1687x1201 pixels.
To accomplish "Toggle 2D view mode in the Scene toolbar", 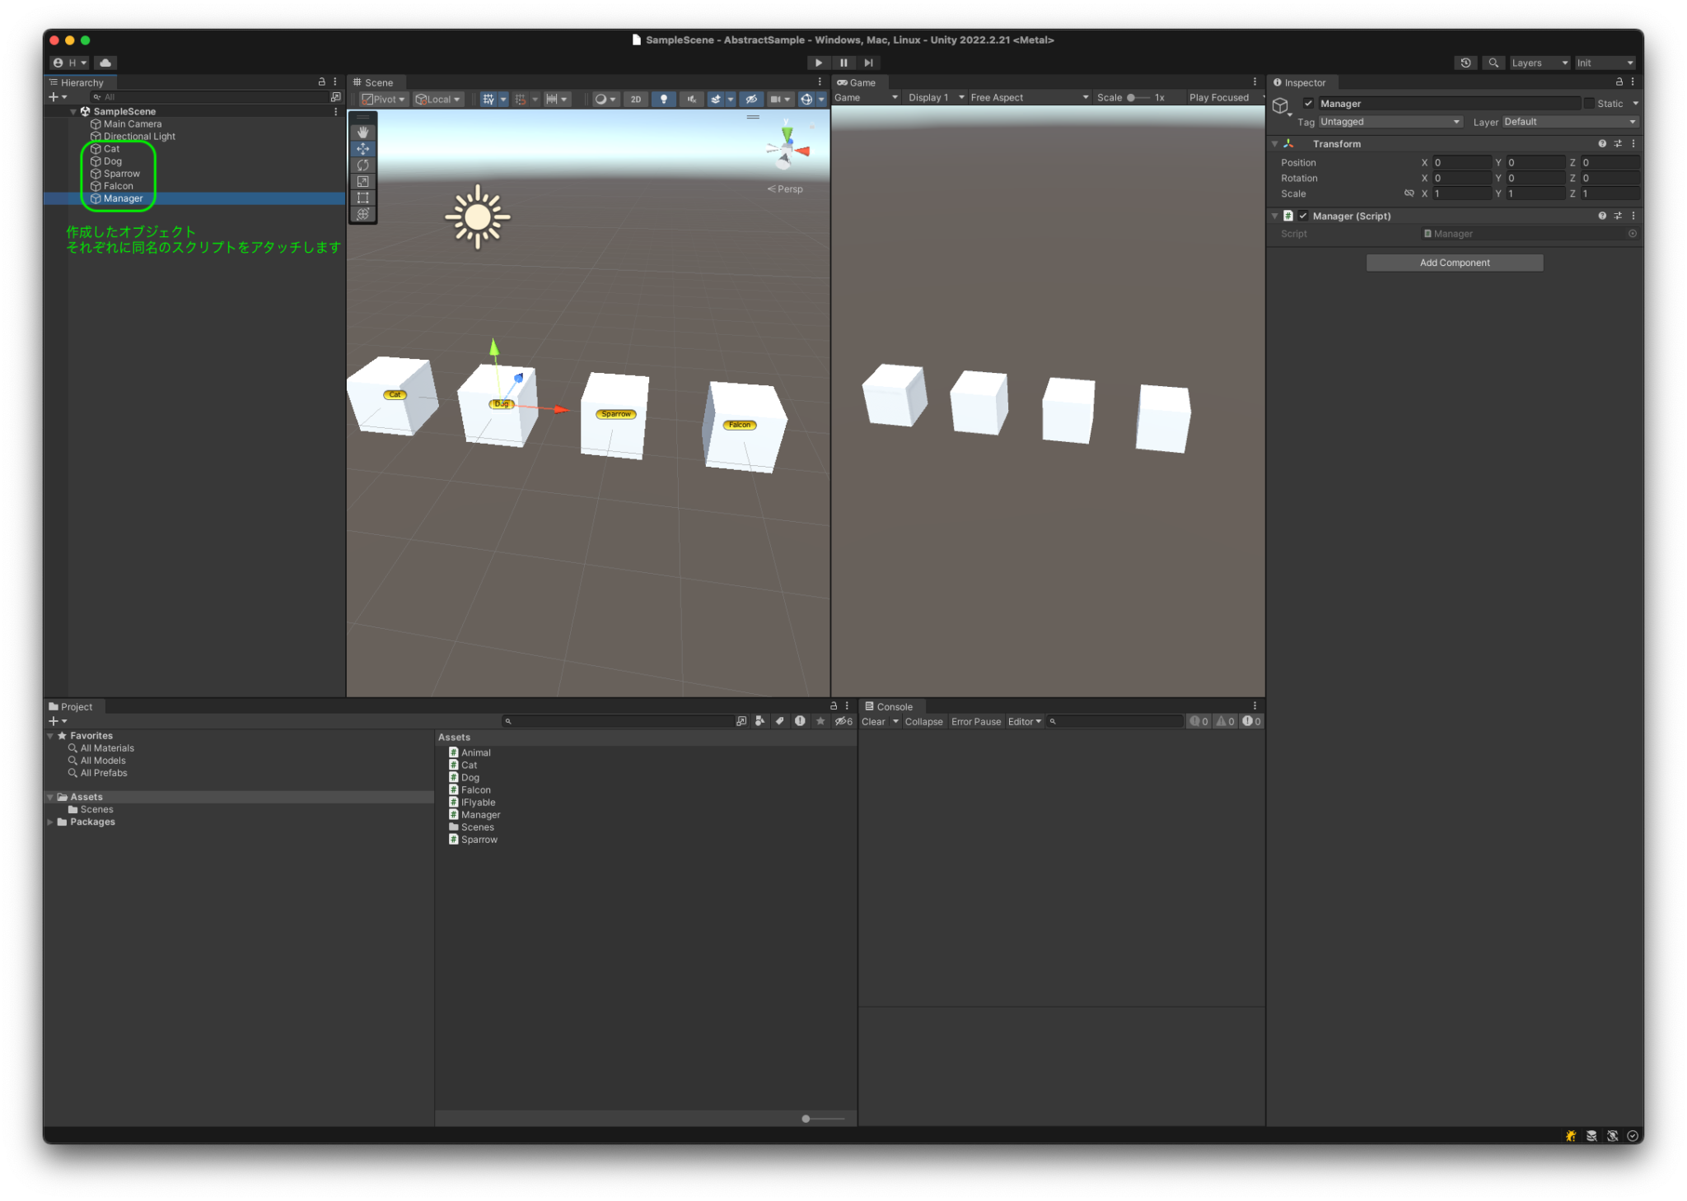I will coord(636,99).
